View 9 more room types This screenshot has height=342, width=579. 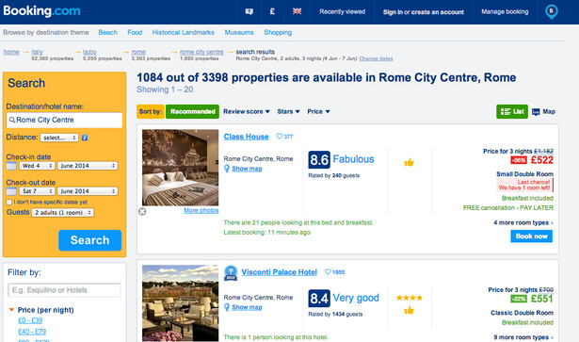tap(523, 337)
